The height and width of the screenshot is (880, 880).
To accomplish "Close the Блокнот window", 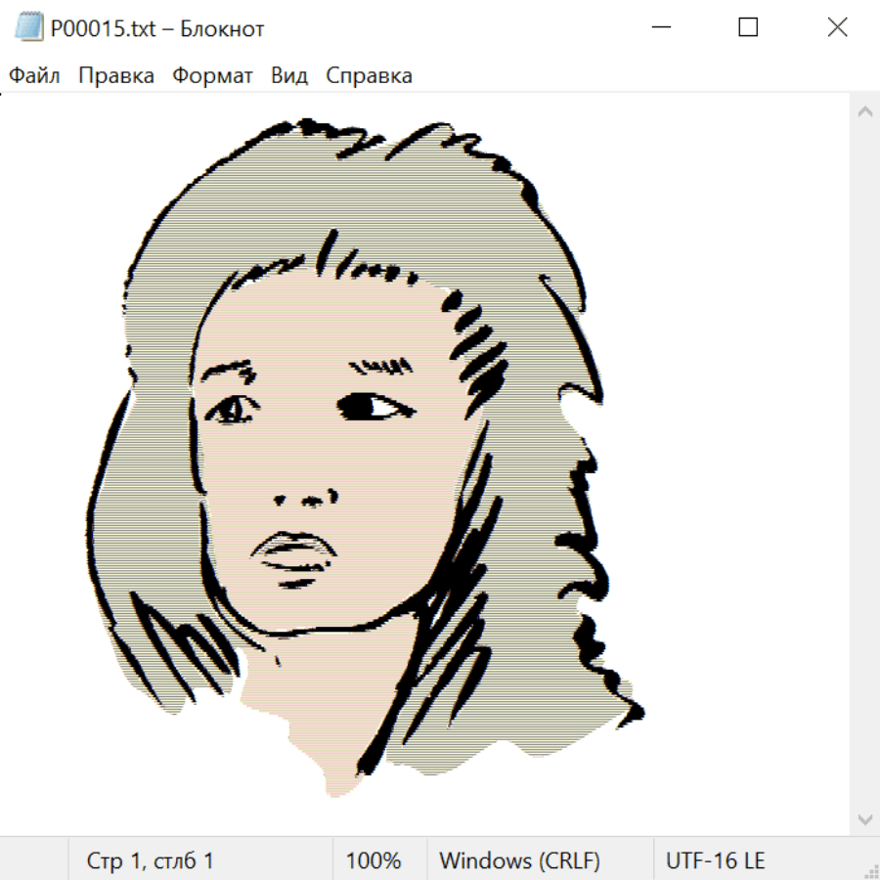I will coord(837,28).
